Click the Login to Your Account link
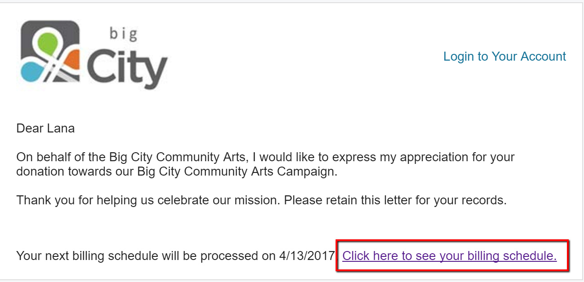This screenshot has height=282, width=584. click(504, 57)
